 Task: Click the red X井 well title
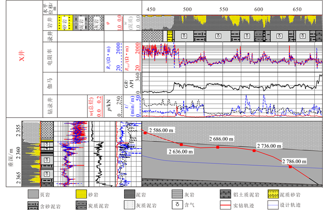tap(21, 59)
